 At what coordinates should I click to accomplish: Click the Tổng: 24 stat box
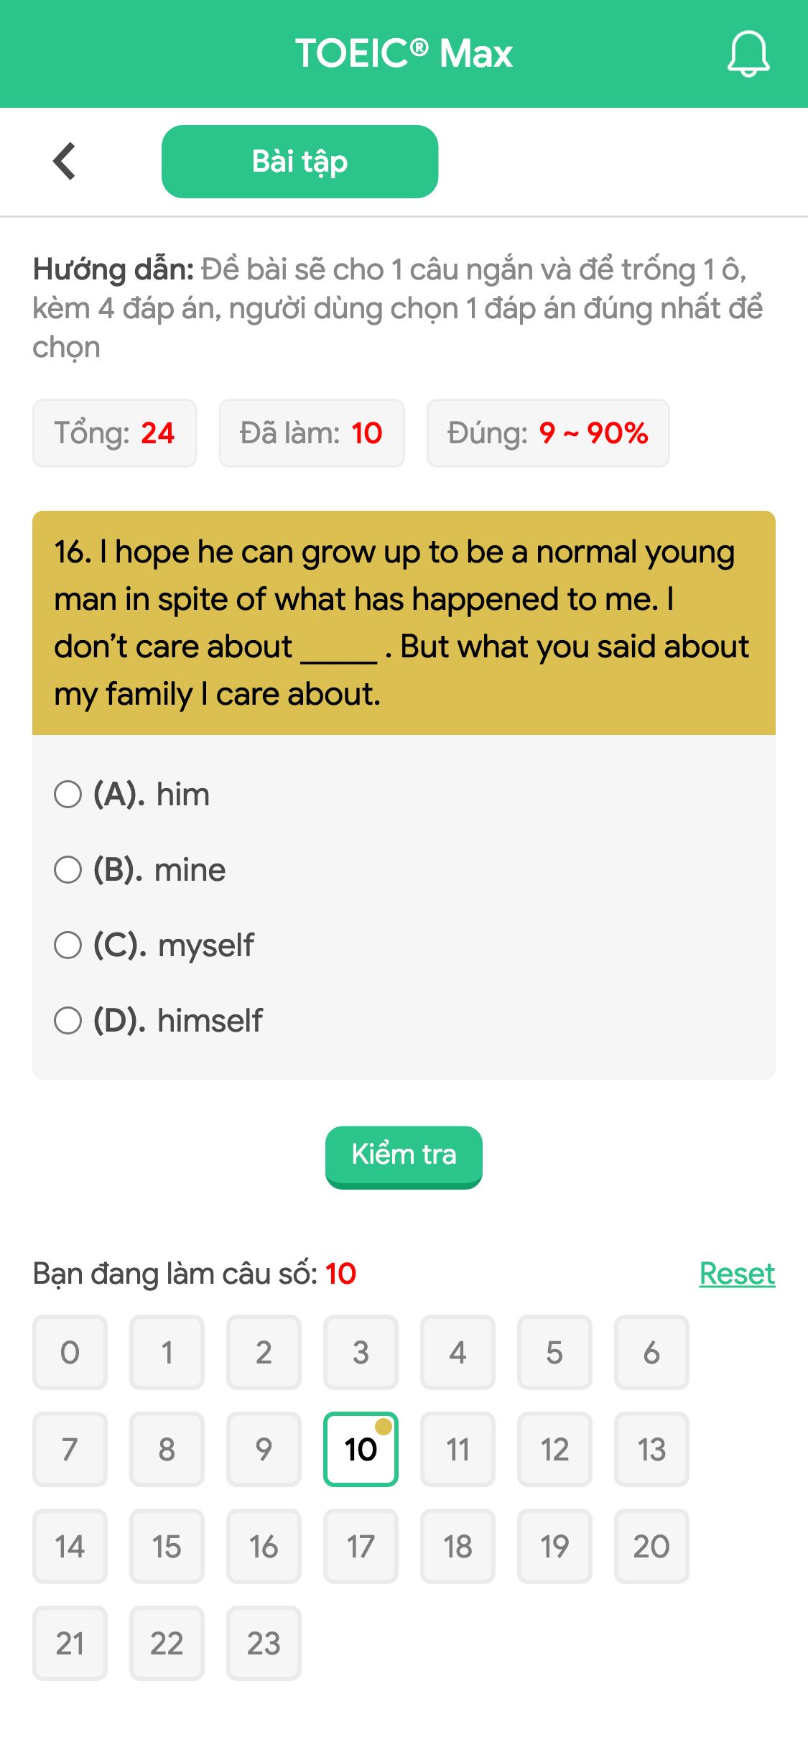pyautogui.click(x=114, y=432)
